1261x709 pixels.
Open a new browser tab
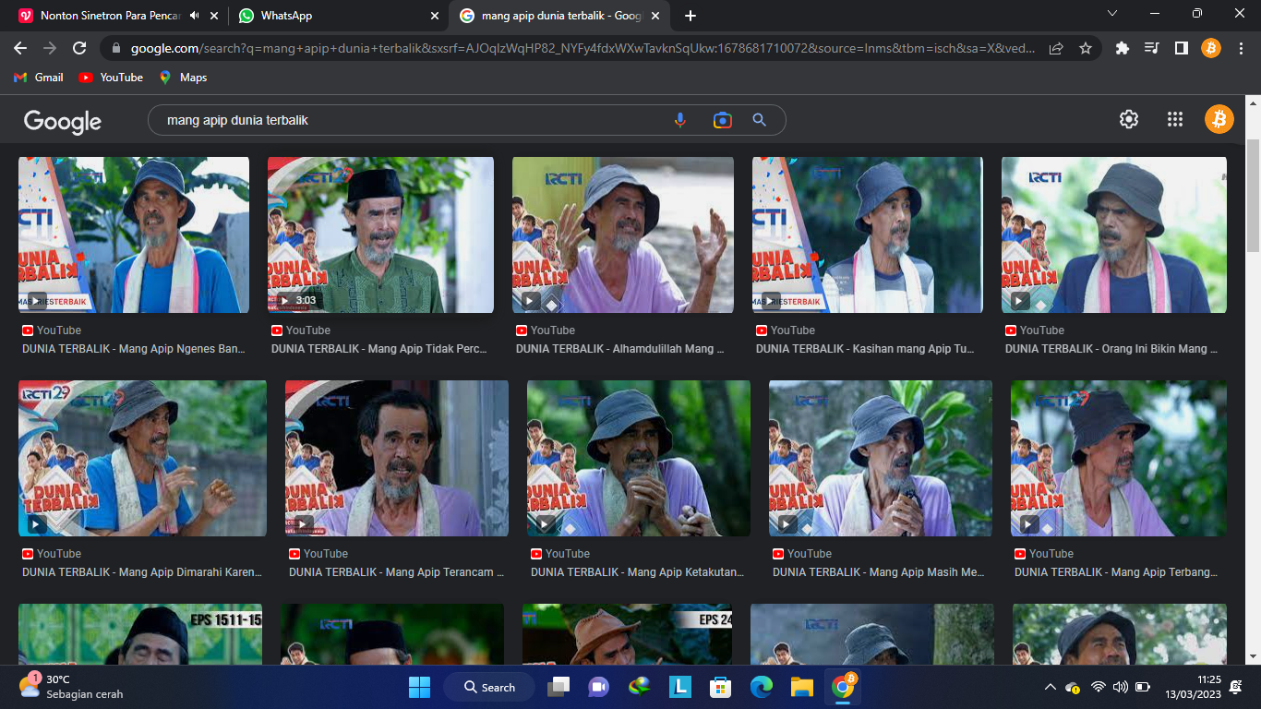(x=691, y=16)
